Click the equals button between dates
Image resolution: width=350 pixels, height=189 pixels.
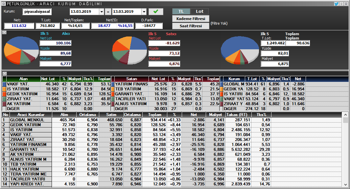(108, 12)
